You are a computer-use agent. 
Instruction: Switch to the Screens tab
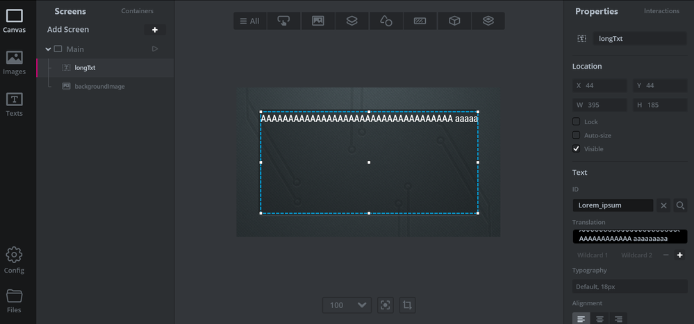click(70, 11)
